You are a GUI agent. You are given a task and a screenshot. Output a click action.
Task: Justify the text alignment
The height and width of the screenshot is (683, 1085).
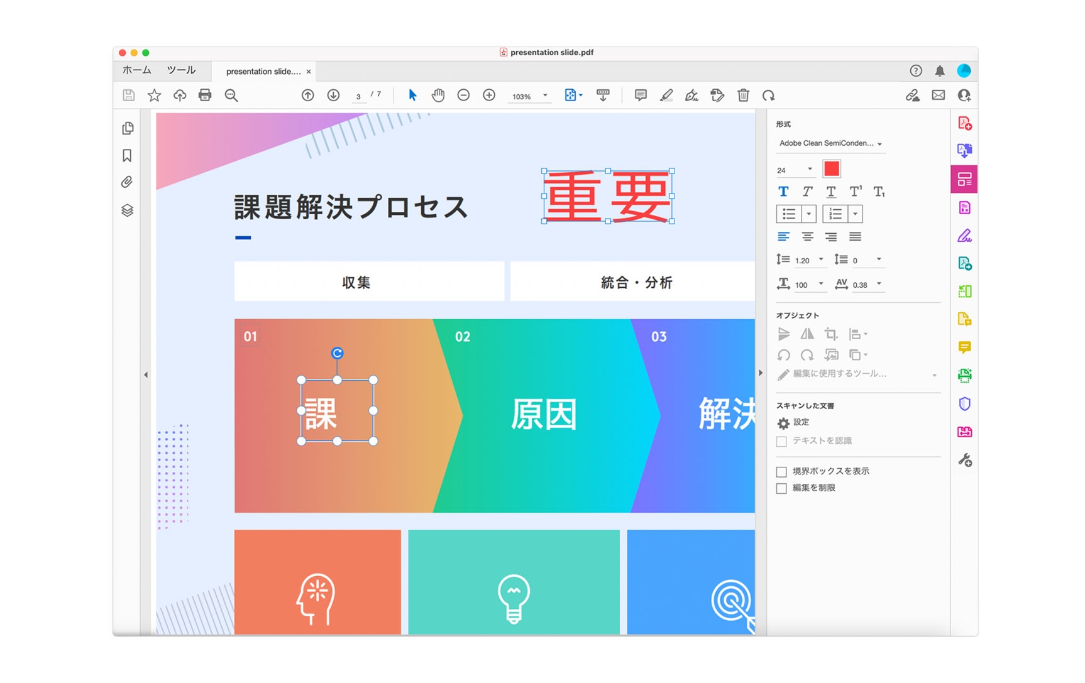[x=855, y=237]
